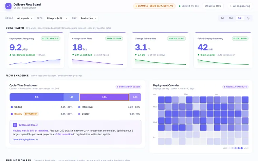Go back to All engineering
Viewport: 258px width, 161px height.
pos(240,6)
